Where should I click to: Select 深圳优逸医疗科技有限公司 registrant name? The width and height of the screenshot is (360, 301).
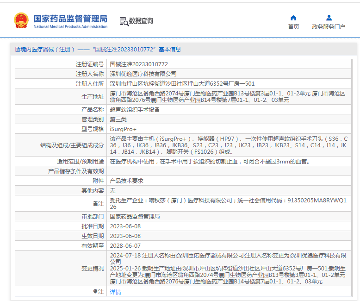143,74
